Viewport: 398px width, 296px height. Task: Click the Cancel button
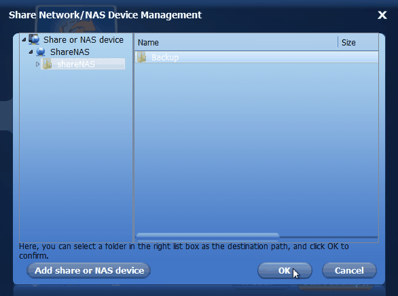(x=349, y=271)
